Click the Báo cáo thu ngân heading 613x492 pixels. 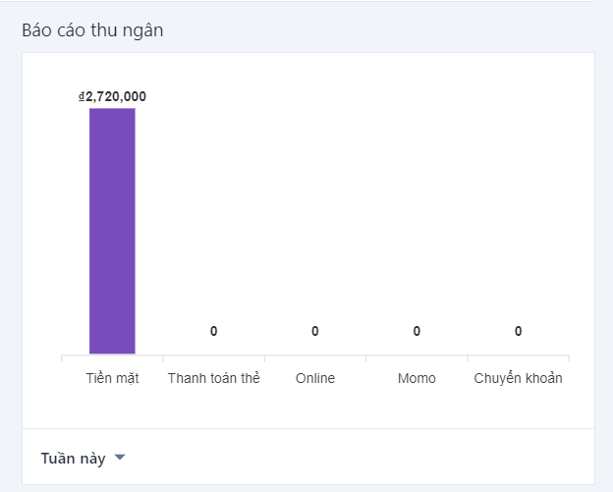[92, 30]
